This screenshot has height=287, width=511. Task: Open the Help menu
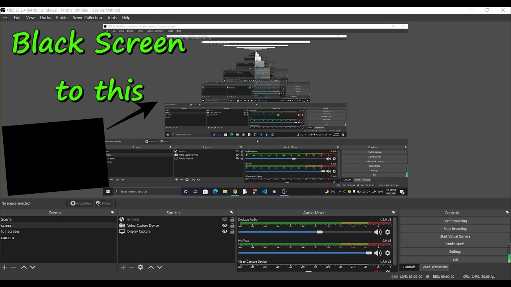click(126, 18)
